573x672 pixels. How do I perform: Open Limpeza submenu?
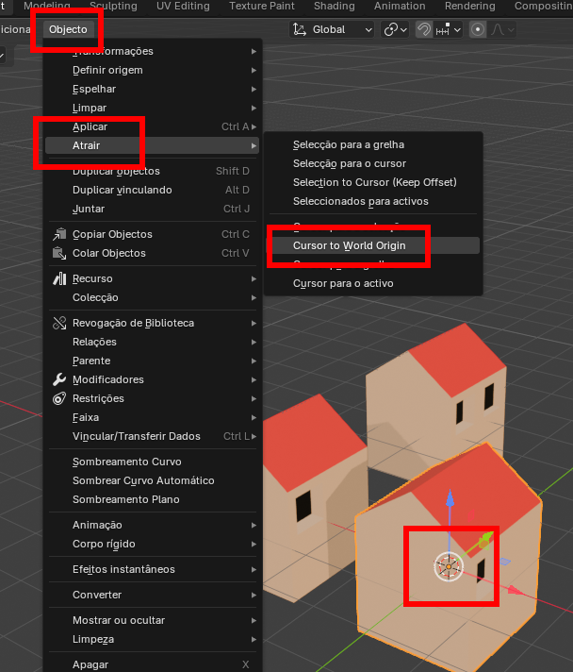[x=152, y=639]
